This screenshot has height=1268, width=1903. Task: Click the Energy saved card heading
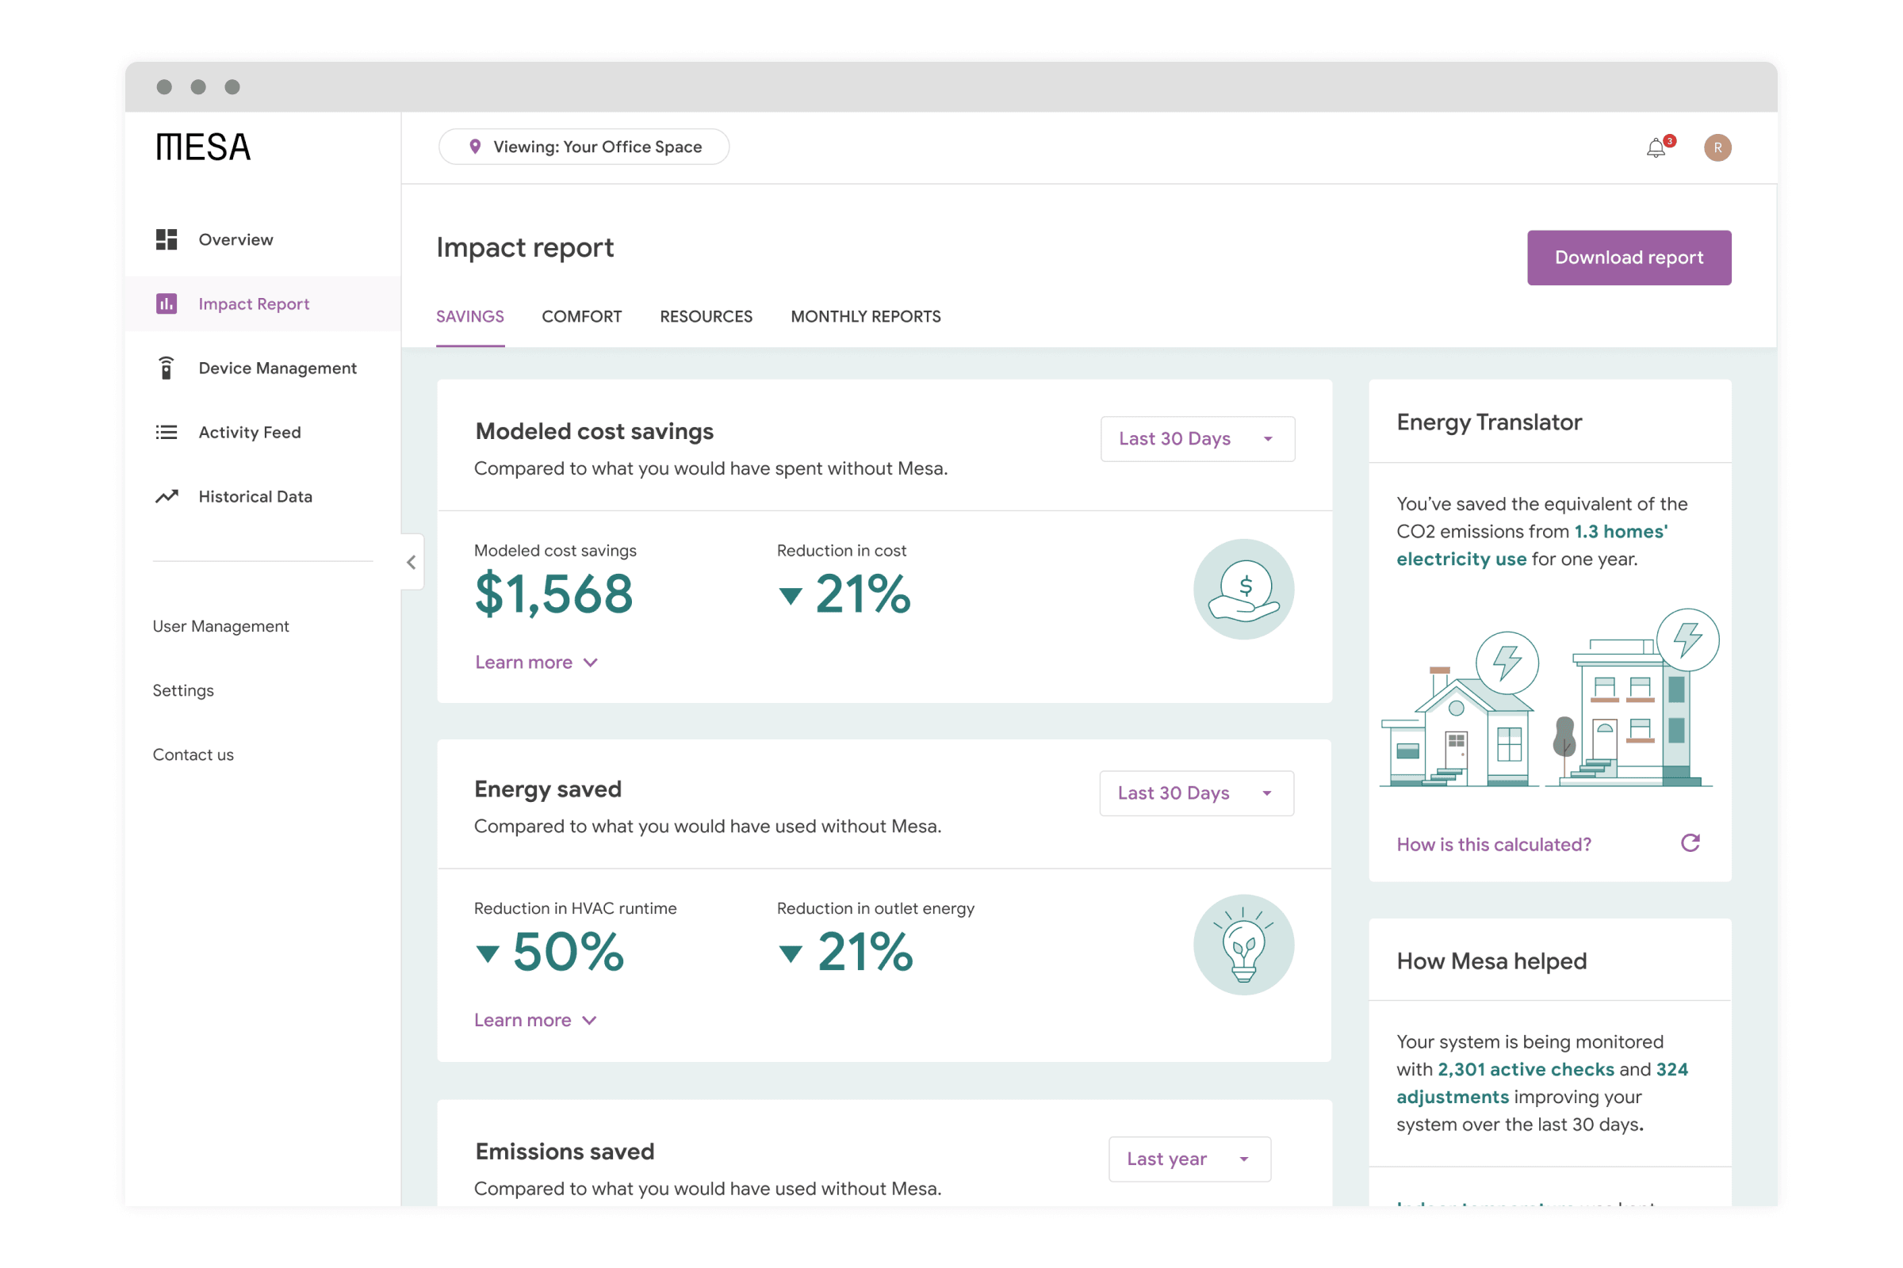point(548,789)
